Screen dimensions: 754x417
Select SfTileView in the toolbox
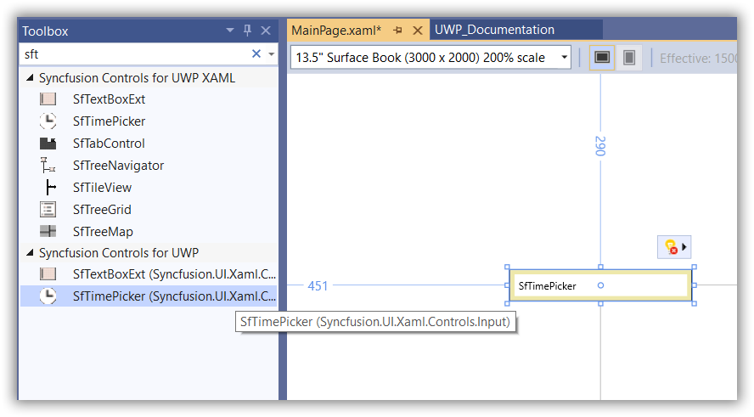tap(102, 188)
